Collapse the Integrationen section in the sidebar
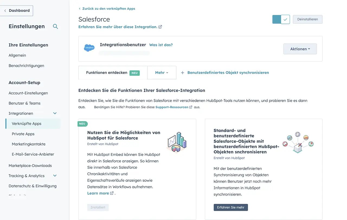This screenshot has width=347, height=220. click(x=55, y=113)
